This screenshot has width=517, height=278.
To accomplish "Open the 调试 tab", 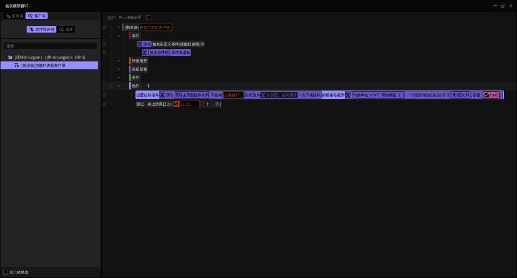I will pos(66,29).
